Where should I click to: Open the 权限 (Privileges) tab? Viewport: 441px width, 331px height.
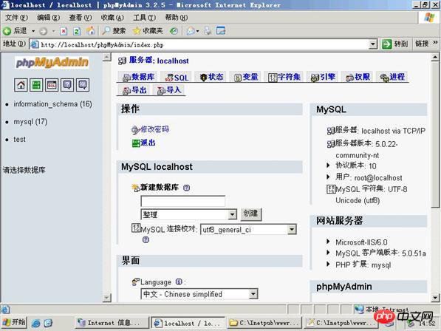[x=358, y=77]
